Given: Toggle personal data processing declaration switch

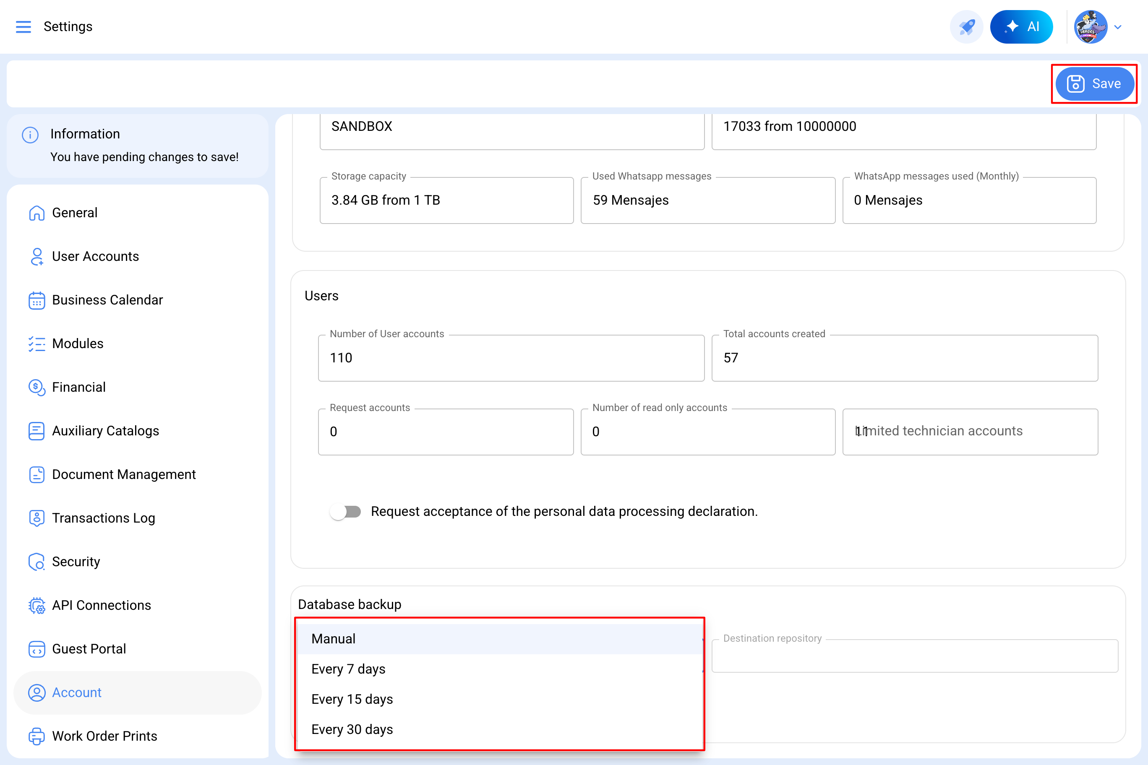Looking at the screenshot, I should coord(345,511).
